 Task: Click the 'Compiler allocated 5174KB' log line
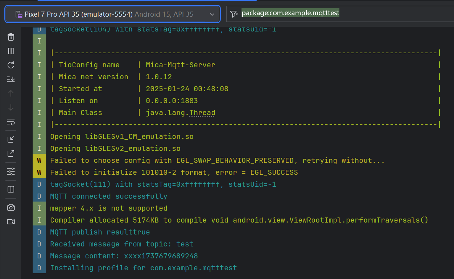click(239, 220)
